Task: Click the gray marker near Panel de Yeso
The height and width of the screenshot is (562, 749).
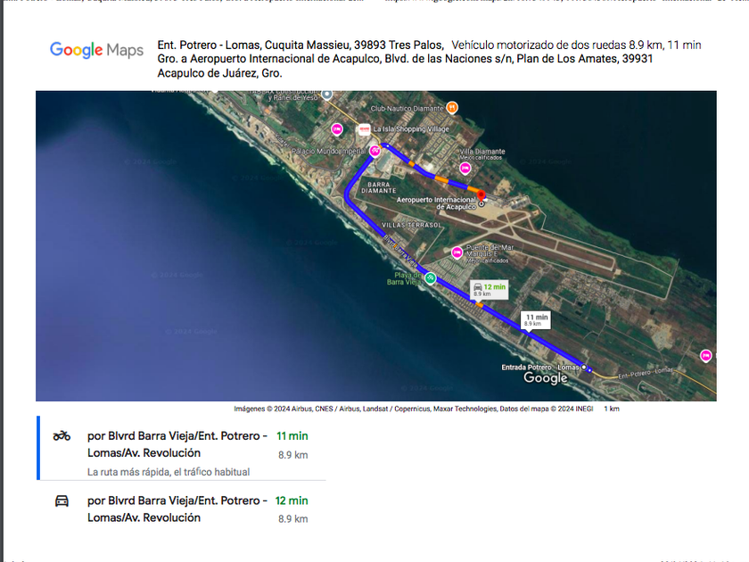Action: [326, 95]
